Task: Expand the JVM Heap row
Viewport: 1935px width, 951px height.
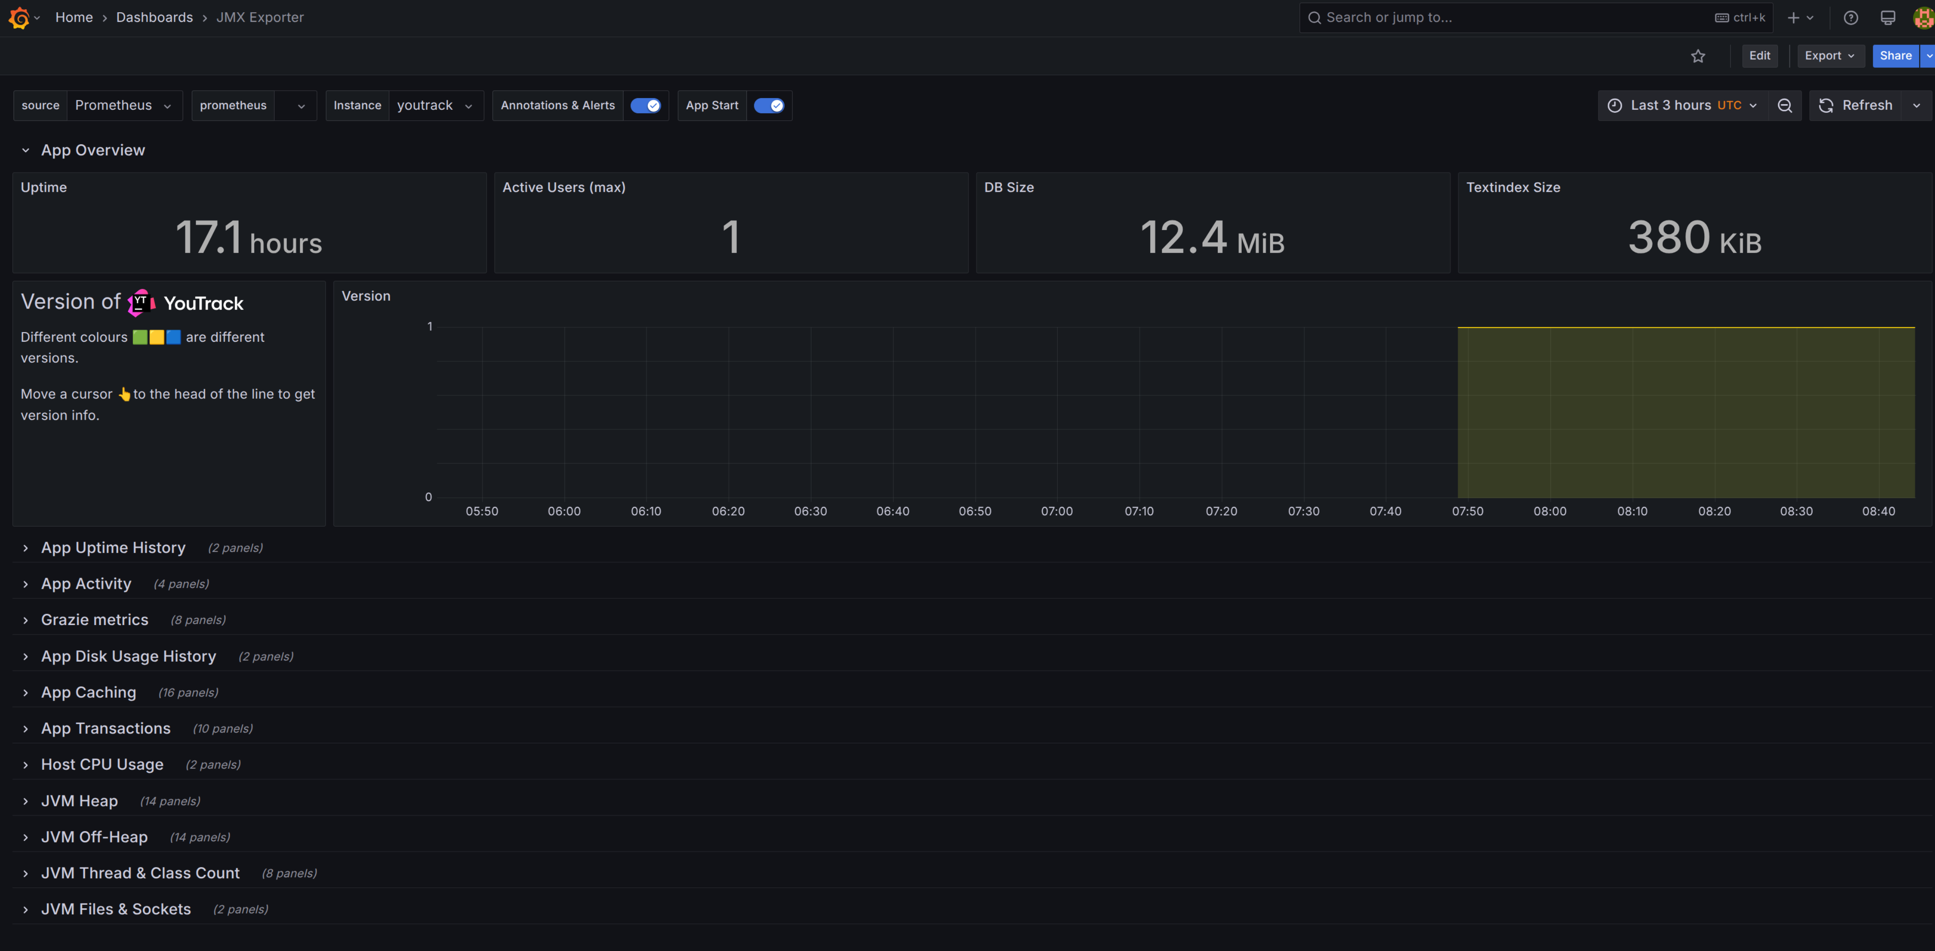Action: [26, 801]
